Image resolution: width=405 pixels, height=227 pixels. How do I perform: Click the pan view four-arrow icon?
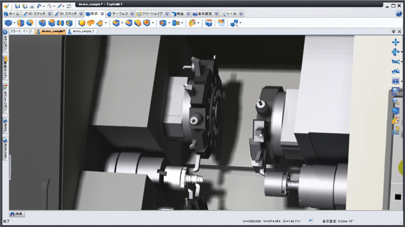[x=395, y=43]
